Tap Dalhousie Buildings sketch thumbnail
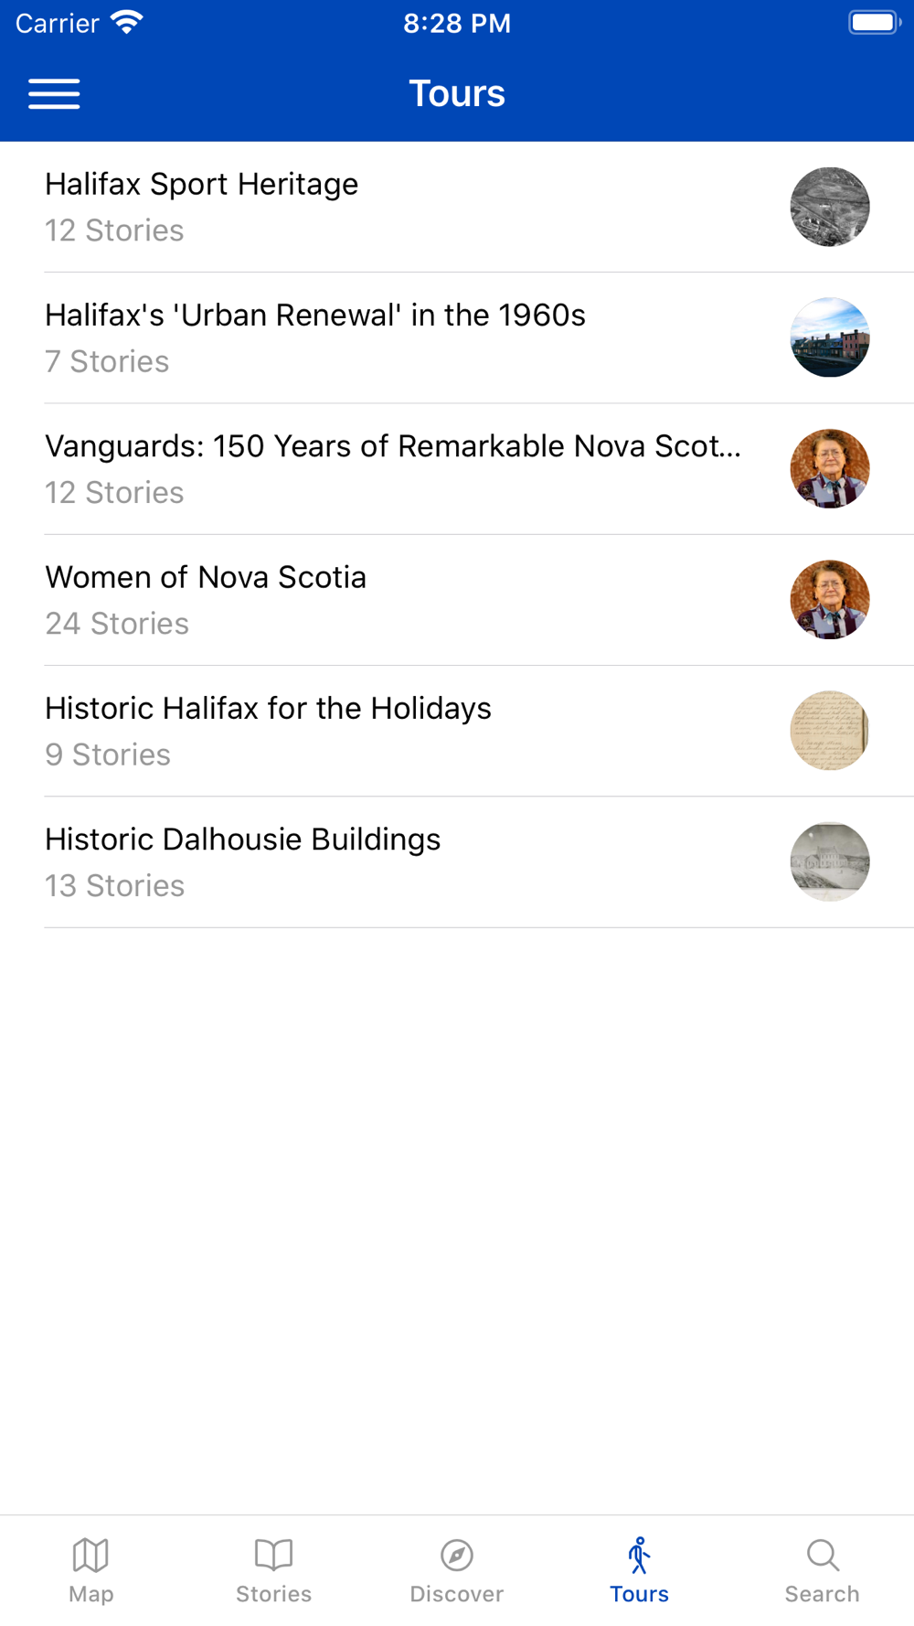 tap(830, 861)
